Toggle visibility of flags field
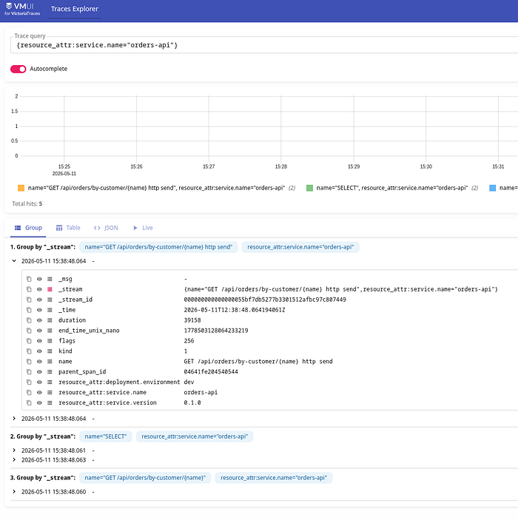The height and width of the screenshot is (520, 518). click(x=39, y=341)
